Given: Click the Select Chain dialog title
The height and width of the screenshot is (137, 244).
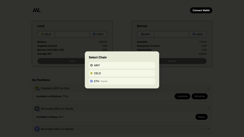Looking at the screenshot, I should [x=98, y=57].
